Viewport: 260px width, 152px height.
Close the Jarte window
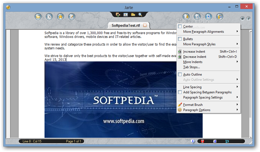[247, 7]
